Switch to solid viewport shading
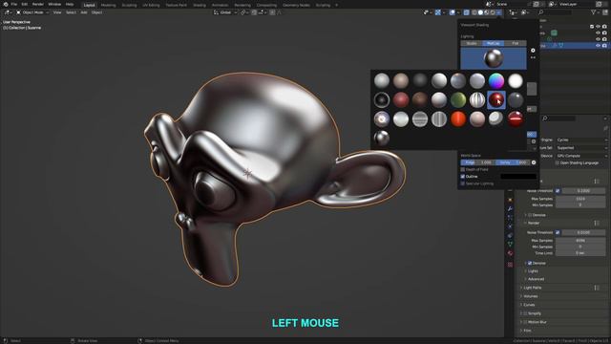The height and width of the screenshot is (344, 611). 480,12
